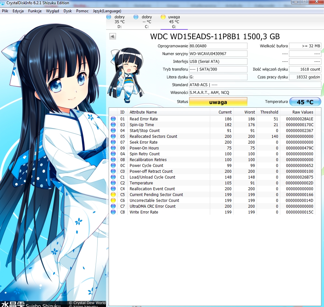This screenshot has width=324, height=307.
Task: Click status icon for Power-off Retract Count
Action: [x=113, y=171]
